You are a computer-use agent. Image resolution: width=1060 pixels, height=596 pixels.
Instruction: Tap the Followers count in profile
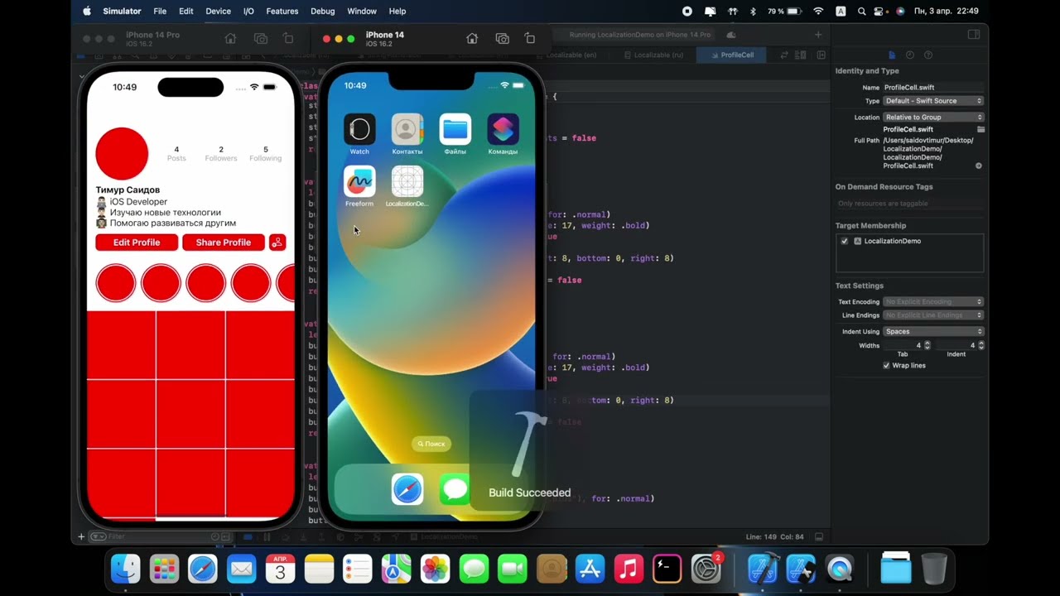tap(221, 154)
